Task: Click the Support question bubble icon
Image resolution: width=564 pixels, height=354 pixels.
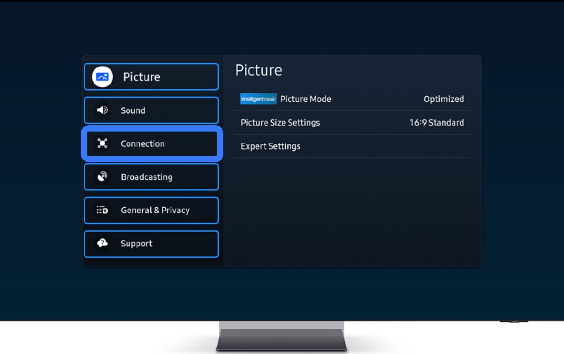Action: (x=103, y=244)
